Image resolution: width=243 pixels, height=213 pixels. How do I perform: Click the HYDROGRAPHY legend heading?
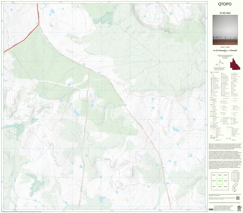point(213,116)
